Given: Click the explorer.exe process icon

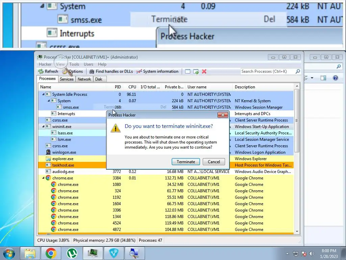Looking at the screenshot, I should coord(48,158).
